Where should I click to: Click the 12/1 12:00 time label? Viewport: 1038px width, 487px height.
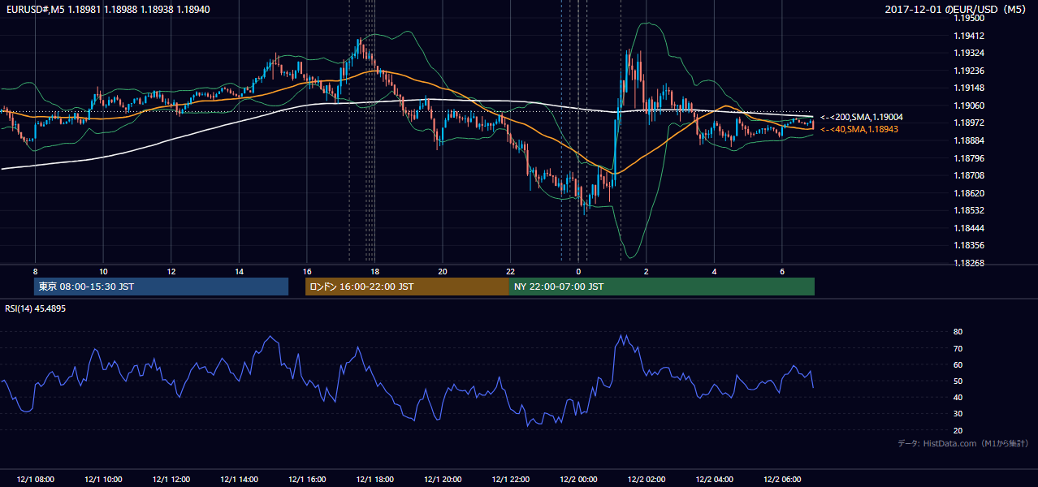pyautogui.click(x=171, y=480)
